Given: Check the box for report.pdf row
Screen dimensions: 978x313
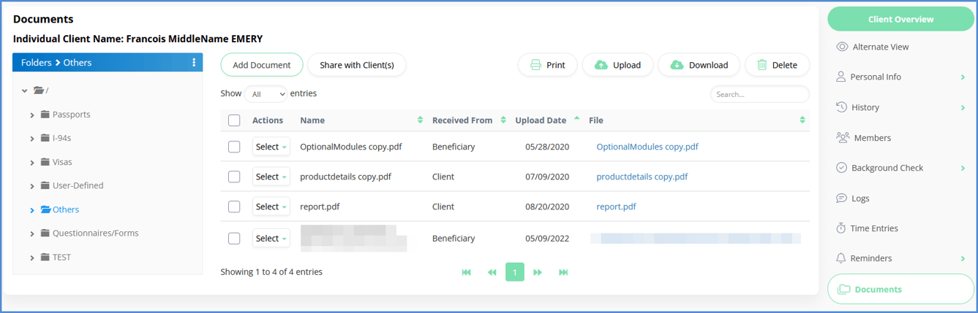Looking at the screenshot, I should (x=234, y=206).
